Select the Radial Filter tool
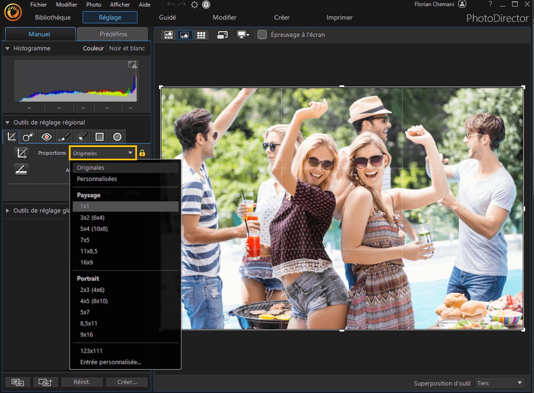534x393 pixels. 117,136
